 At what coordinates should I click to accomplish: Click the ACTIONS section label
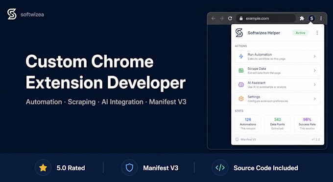coord(241,46)
